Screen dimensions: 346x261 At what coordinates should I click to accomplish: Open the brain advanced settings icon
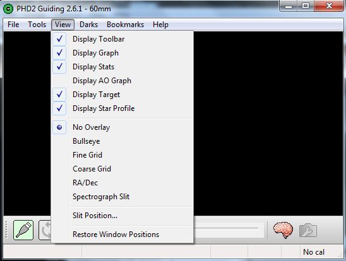pyautogui.click(x=283, y=230)
